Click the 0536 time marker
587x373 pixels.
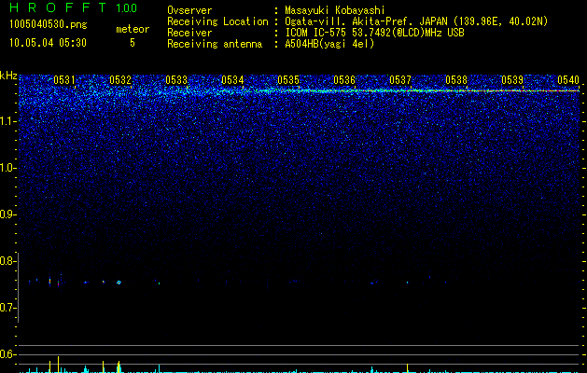(x=344, y=79)
